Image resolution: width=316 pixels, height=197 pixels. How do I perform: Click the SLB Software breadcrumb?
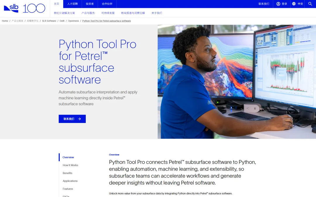point(49,21)
